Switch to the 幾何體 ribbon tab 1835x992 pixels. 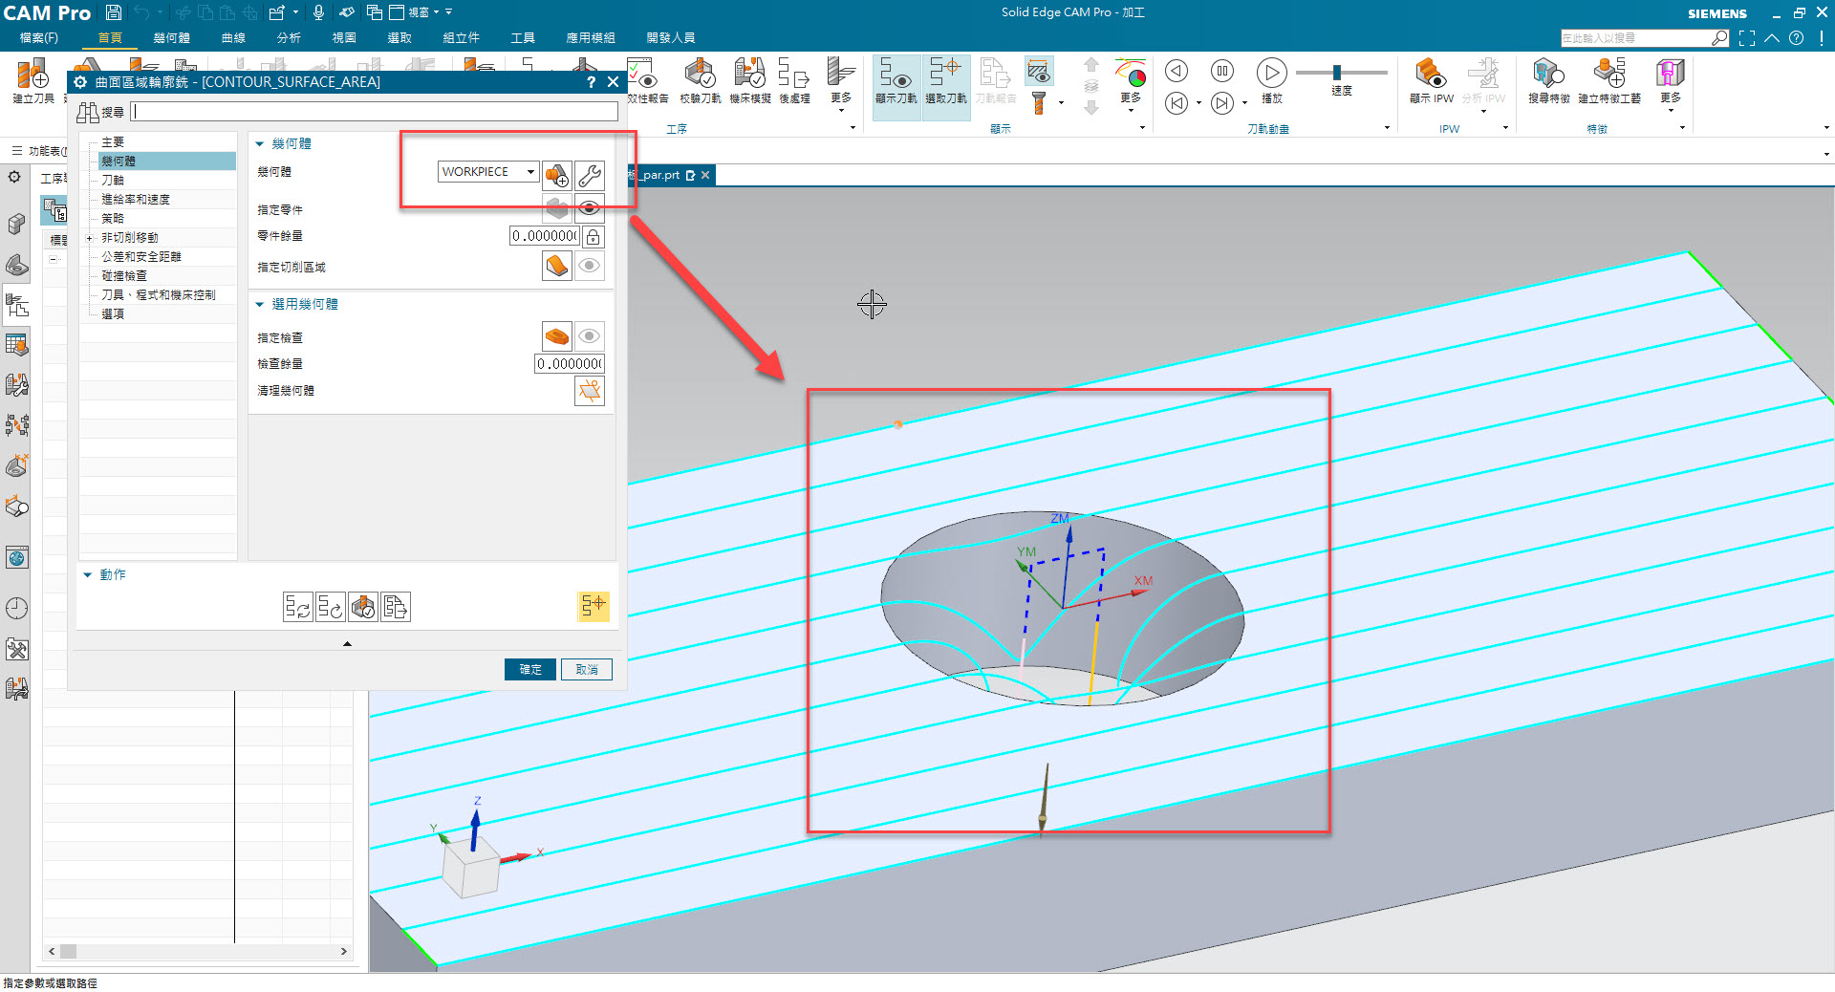coord(172,38)
